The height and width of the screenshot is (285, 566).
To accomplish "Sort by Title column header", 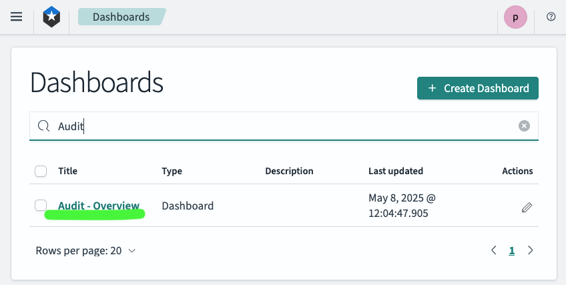I will click(68, 171).
